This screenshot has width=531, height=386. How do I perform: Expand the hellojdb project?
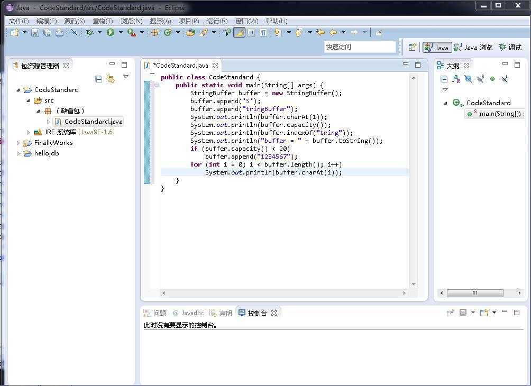(19, 153)
